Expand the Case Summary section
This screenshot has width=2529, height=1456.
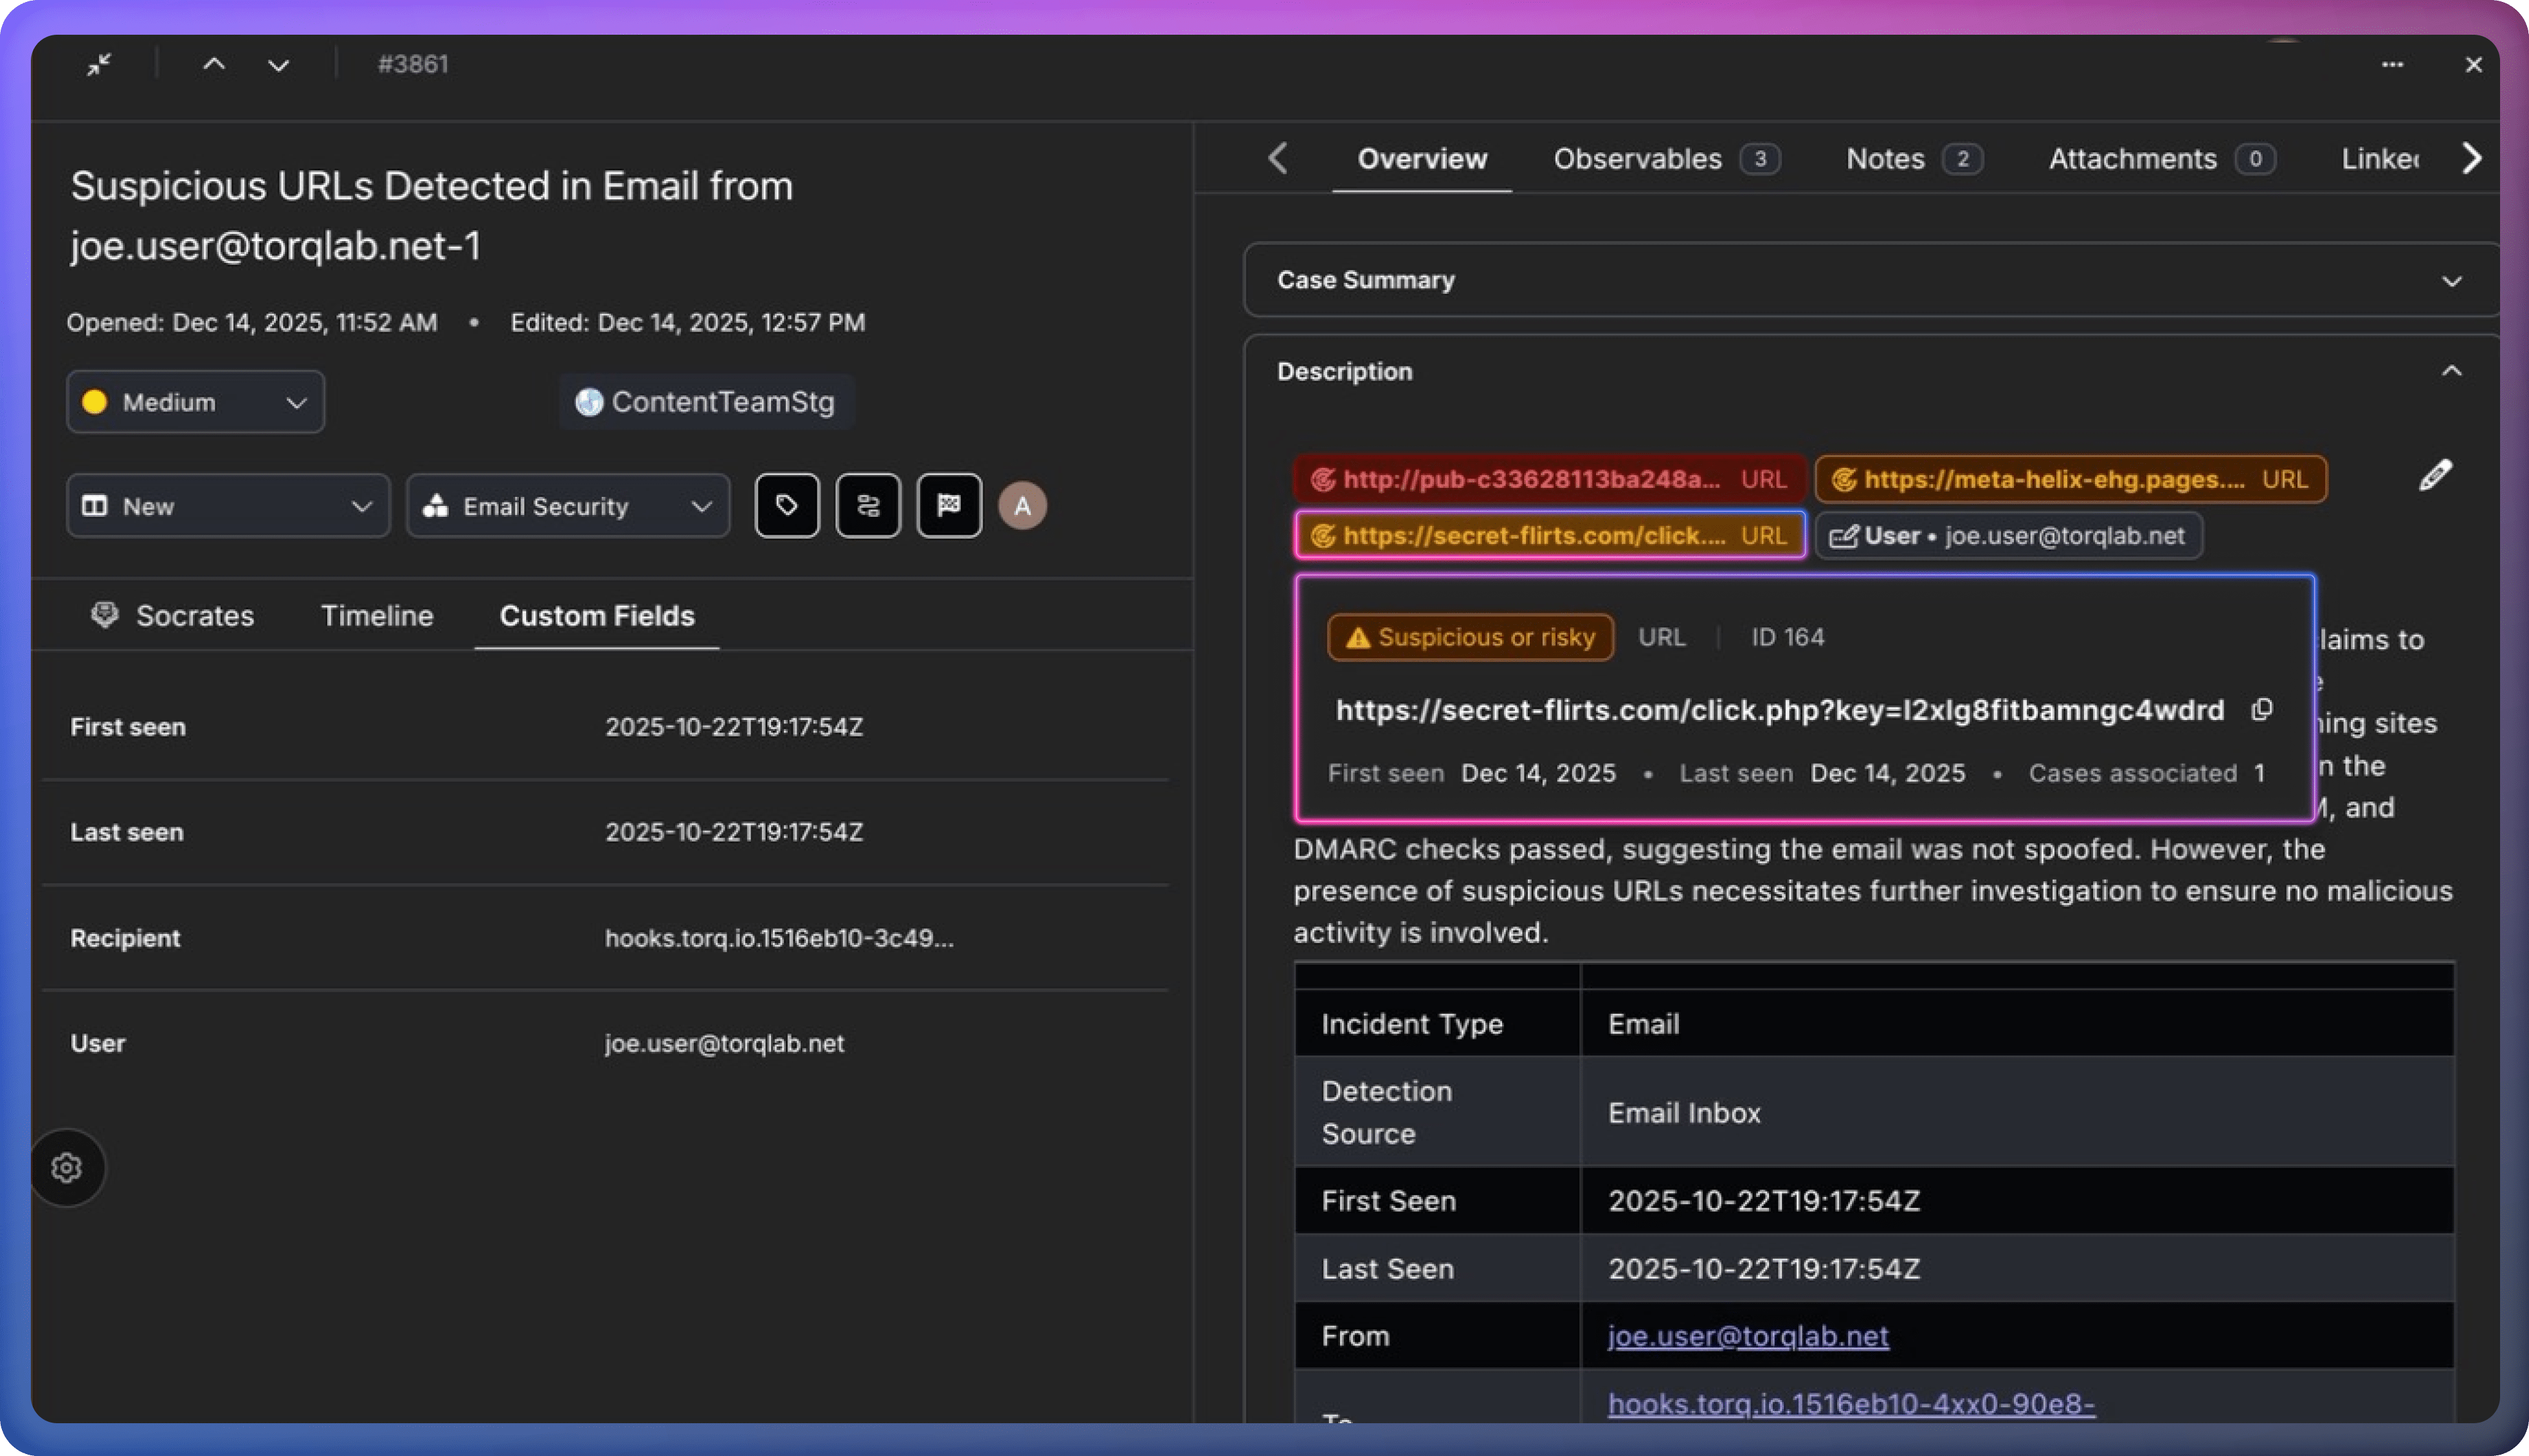(2451, 281)
